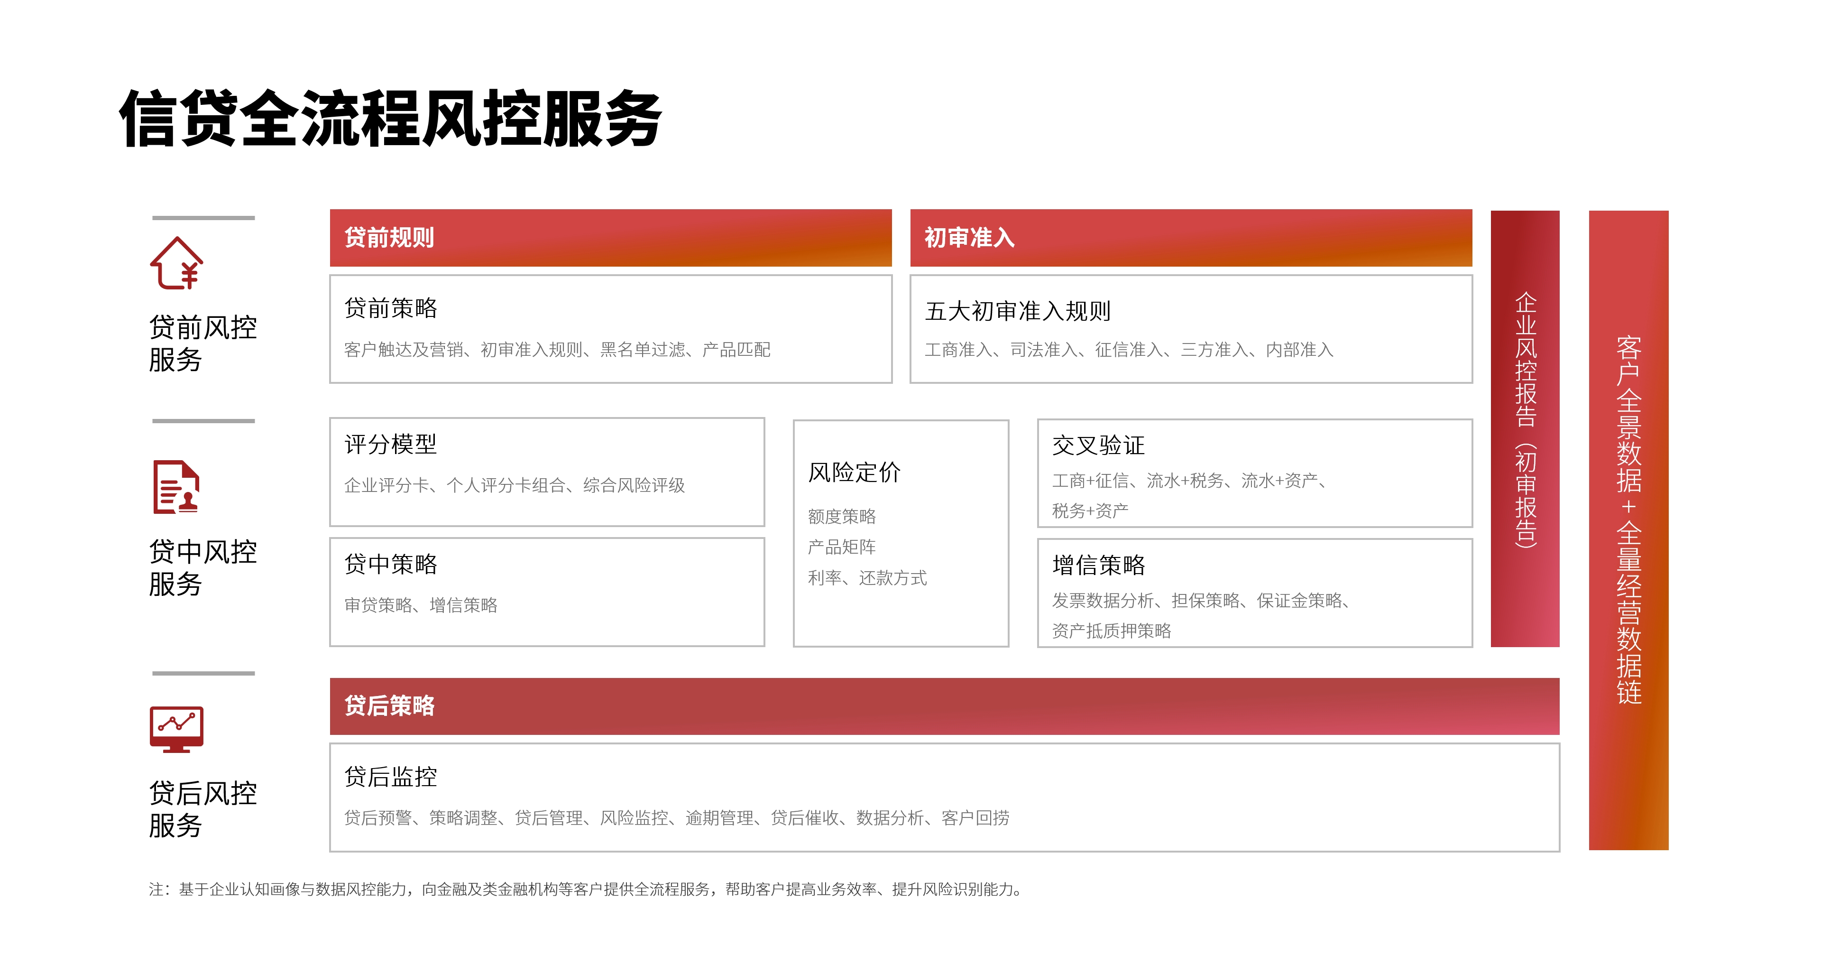Screen dimensions: 1821x965
Task: Select the slide title 信贷全流程风控服务
Action: [x=390, y=119]
